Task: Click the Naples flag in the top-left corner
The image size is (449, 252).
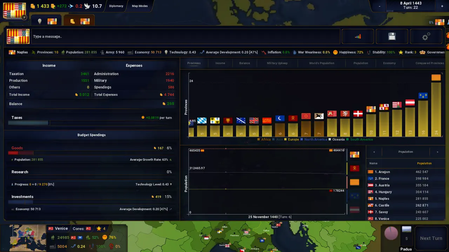Action: tap(14, 10)
